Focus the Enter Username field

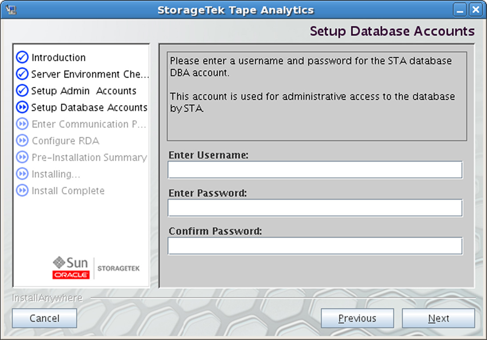click(315, 170)
